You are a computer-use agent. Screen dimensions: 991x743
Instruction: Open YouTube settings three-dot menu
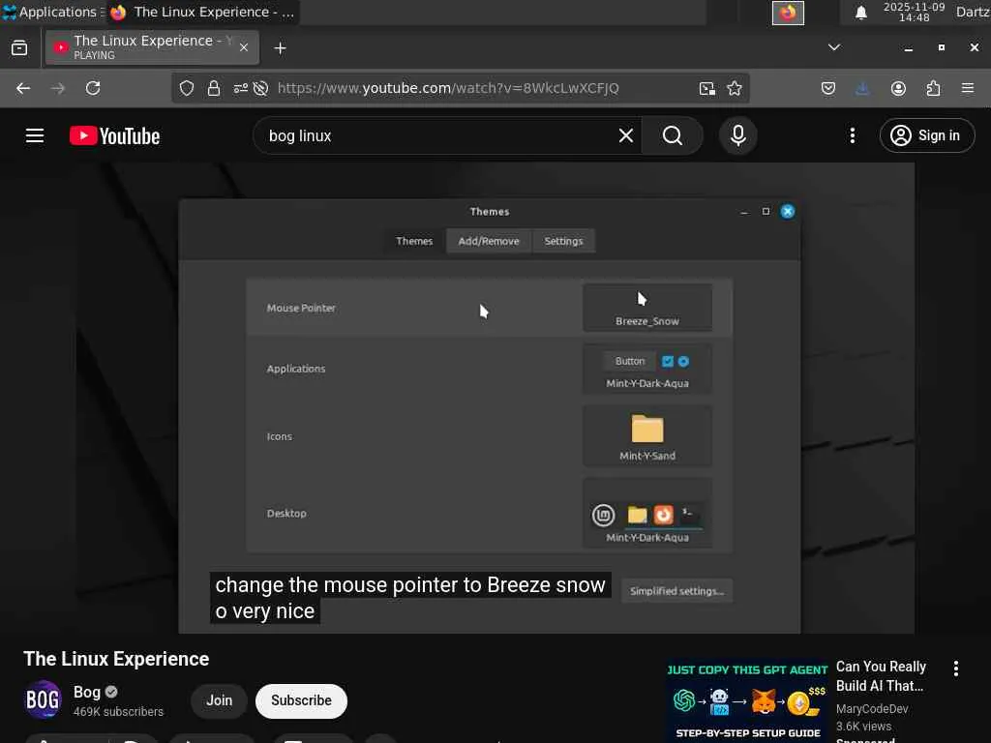click(852, 135)
